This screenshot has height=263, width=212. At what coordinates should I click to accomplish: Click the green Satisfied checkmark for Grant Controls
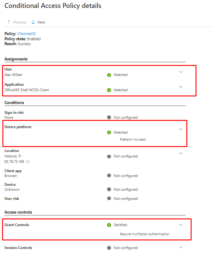pyautogui.click(x=109, y=225)
